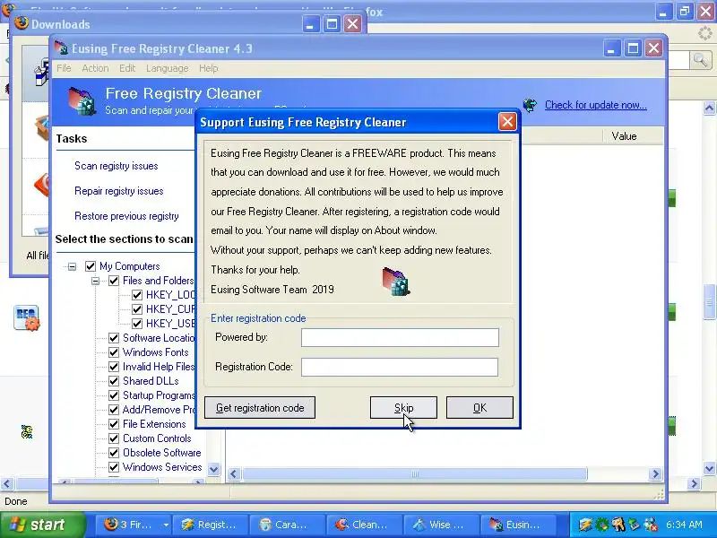Open the File menu in Registry Cleaner
Viewport: 717px width, 538px height.
pos(64,68)
